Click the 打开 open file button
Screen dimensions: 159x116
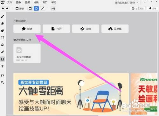(x=56, y=29)
